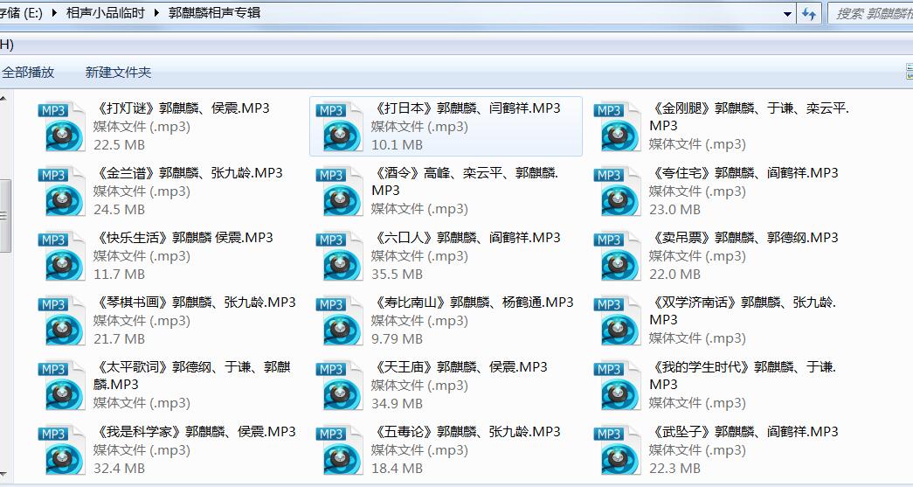This screenshot has height=487, width=913.
Task: Click the MP3 icon for 《武坠子》
Action: pos(617,449)
